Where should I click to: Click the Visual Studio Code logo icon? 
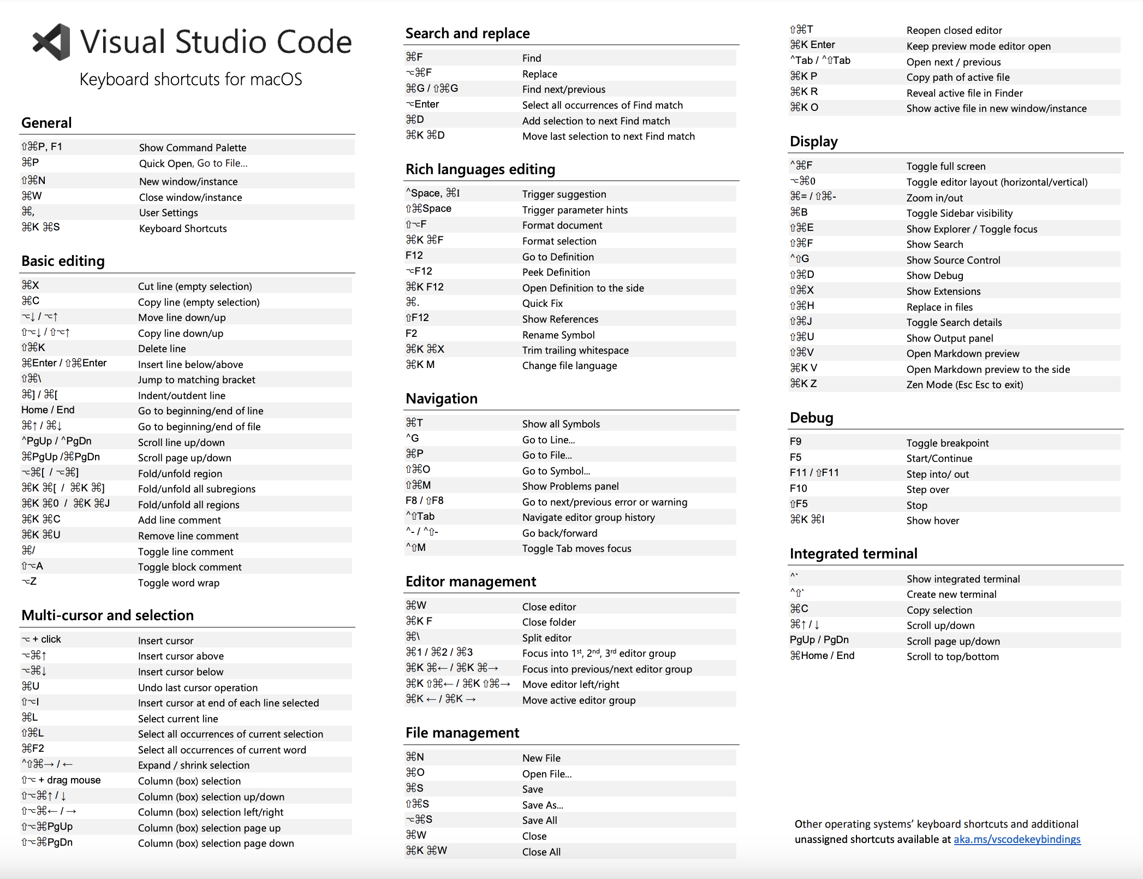52,42
